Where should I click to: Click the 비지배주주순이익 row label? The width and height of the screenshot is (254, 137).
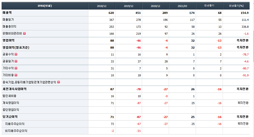coord(16,131)
